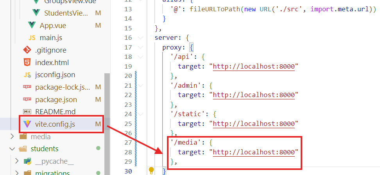The height and width of the screenshot is (175, 380).
Task: Collapse the '/api' block fold arrow
Action: (141, 57)
